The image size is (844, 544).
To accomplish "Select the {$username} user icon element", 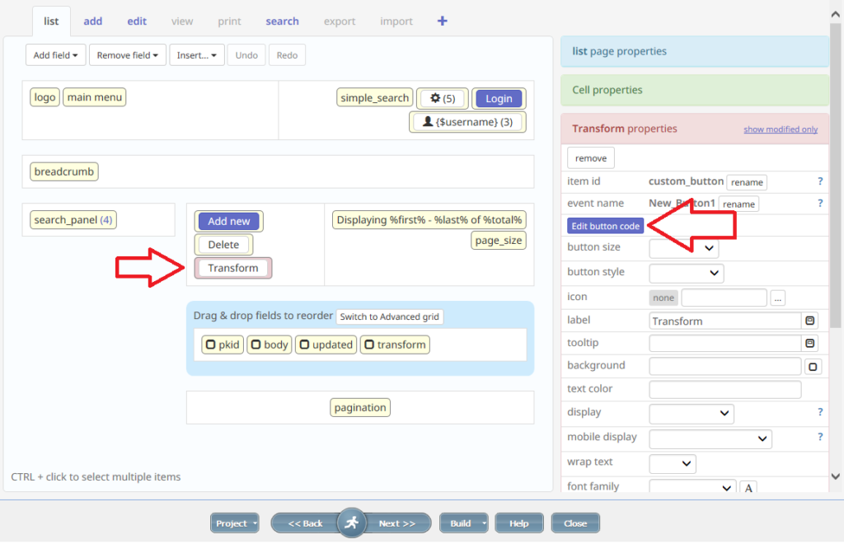I will (467, 121).
